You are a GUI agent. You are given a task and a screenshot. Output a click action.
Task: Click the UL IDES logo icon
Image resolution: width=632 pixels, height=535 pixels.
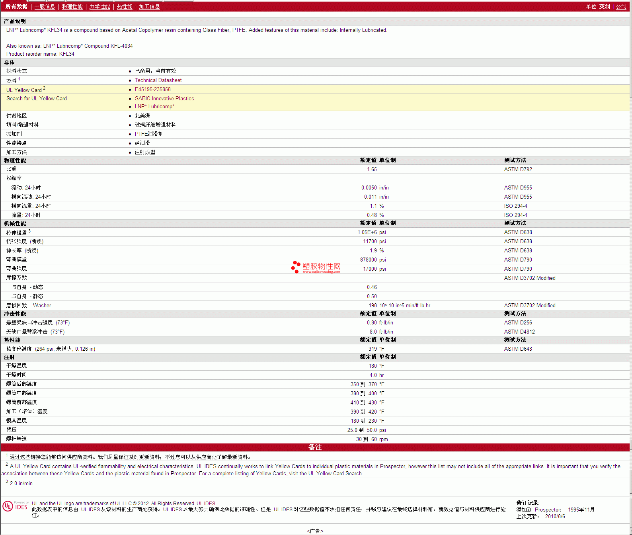pyautogui.click(x=16, y=506)
